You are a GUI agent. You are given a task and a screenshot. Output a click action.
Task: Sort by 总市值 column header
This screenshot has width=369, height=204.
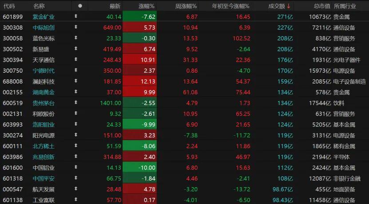322,6
